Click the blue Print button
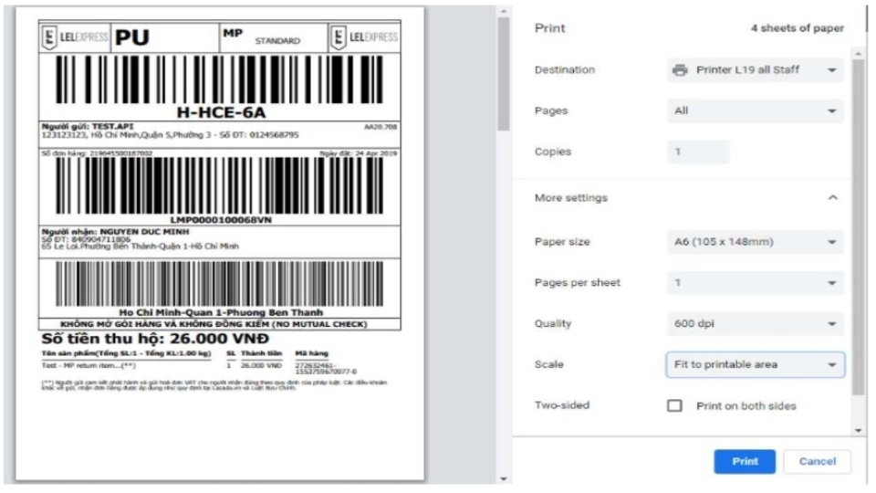Viewport: 876px width, 493px height. pyautogui.click(x=745, y=462)
